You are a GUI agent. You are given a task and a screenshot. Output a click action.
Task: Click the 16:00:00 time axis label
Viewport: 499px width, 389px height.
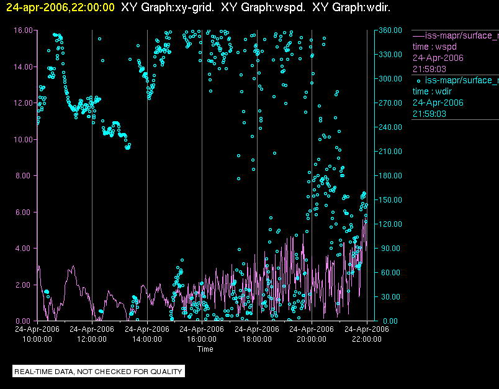coord(202,339)
